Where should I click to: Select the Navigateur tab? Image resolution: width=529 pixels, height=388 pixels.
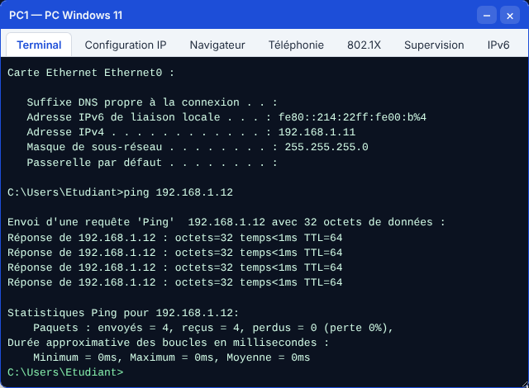[217, 45]
